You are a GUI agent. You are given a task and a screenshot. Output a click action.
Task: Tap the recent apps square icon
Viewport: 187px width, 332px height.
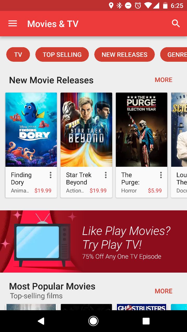point(146,321)
